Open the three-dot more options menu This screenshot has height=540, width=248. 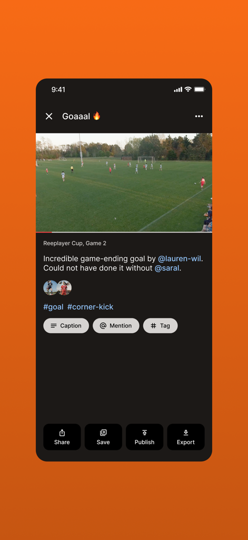(199, 117)
